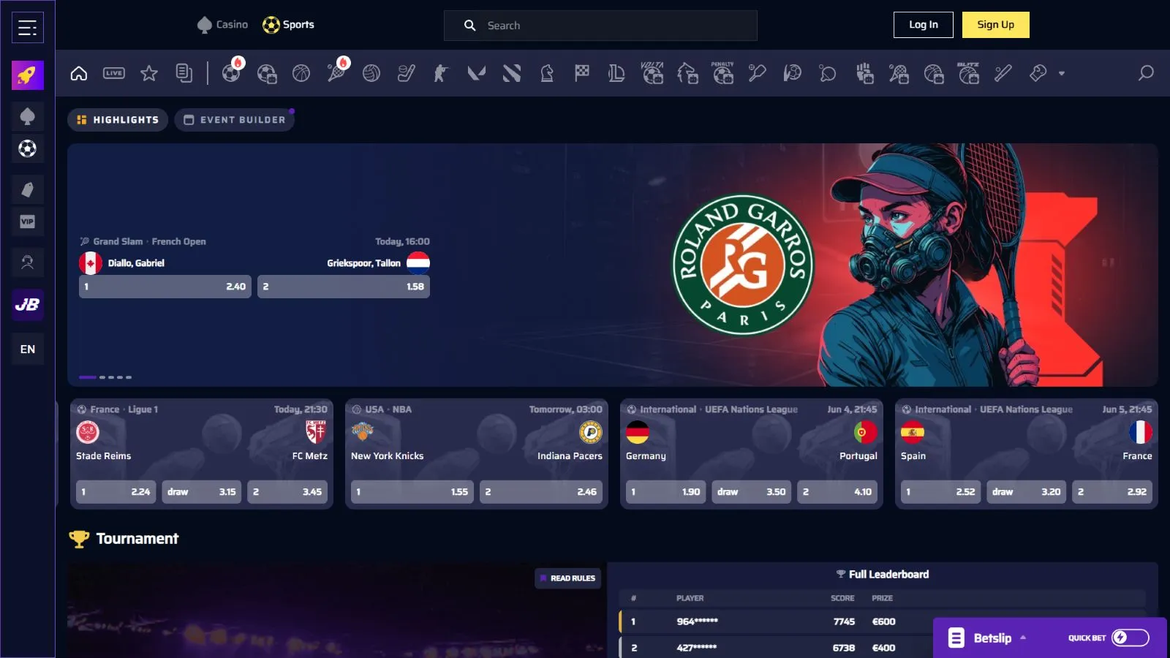This screenshot has width=1170, height=658.
Task: Click the Read Rules button
Action: tap(567, 578)
